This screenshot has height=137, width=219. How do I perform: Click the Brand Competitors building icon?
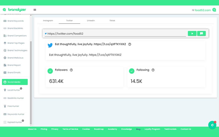coord(5,36)
